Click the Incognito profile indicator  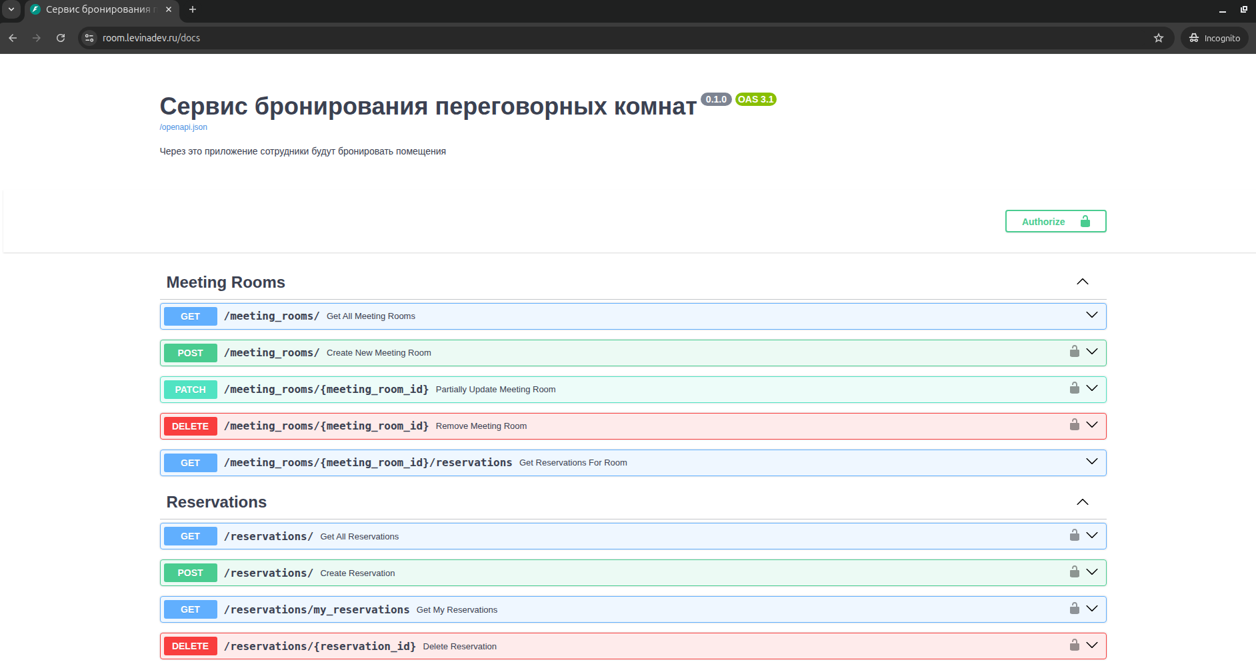click(x=1215, y=38)
